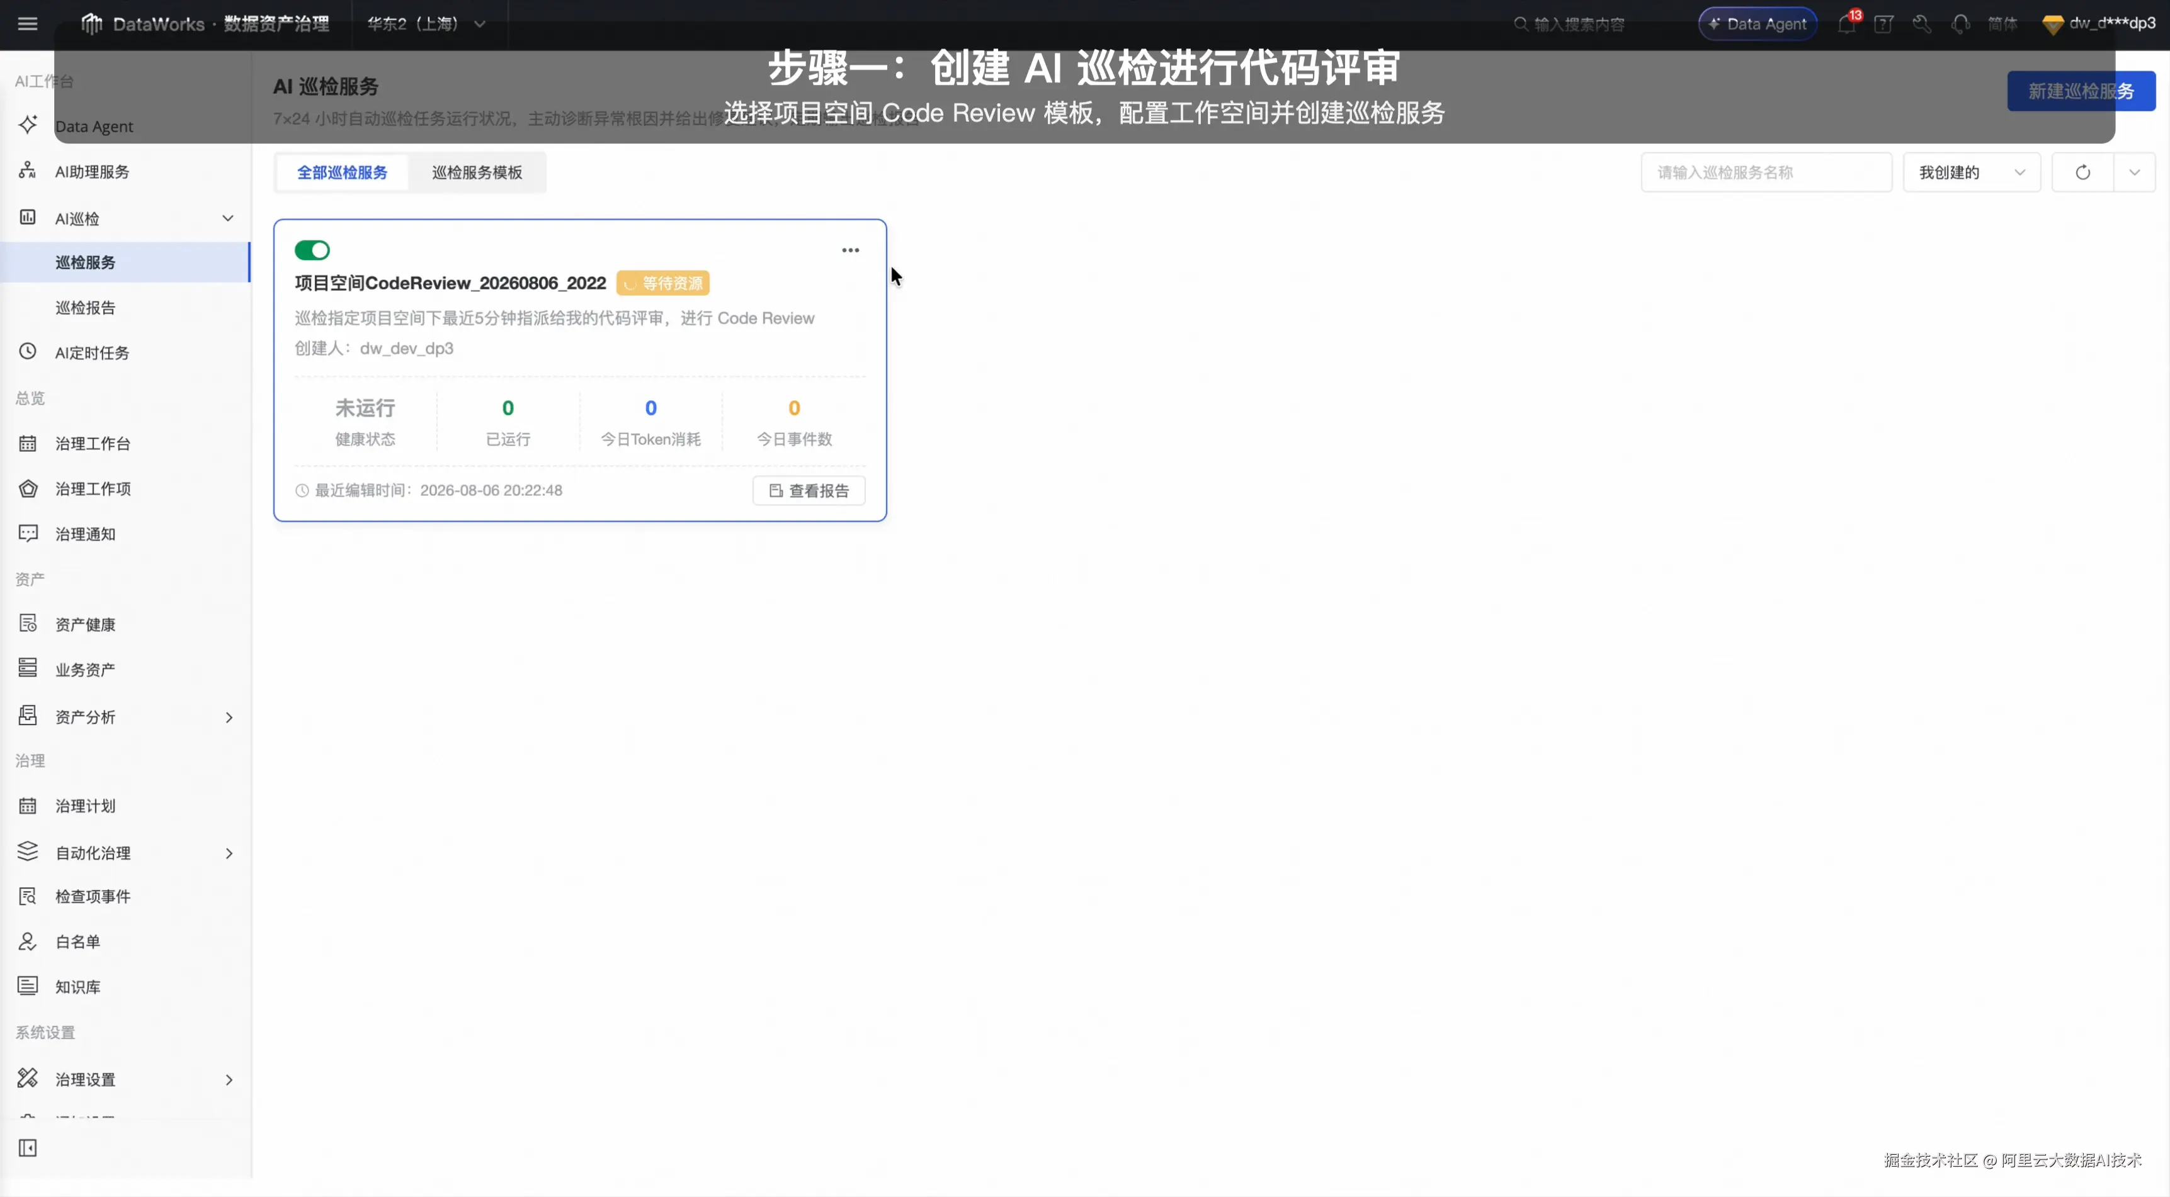The width and height of the screenshot is (2170, 1197).
Task: Open Data Agent from the sidebar
Action: tap(125, 126)
